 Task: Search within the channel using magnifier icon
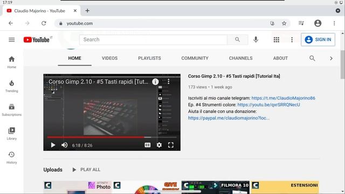click(312, 58)
